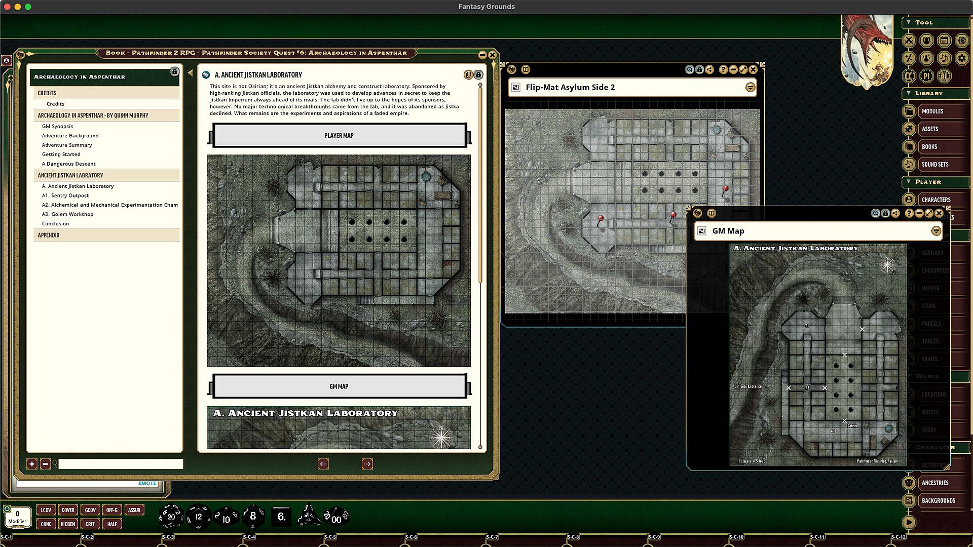Open the Calendar tool icon

944,41
